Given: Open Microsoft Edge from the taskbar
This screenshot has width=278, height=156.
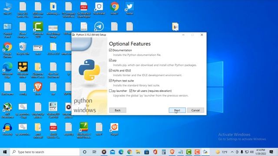Looking at the screenshot, I should pos(121,152).
